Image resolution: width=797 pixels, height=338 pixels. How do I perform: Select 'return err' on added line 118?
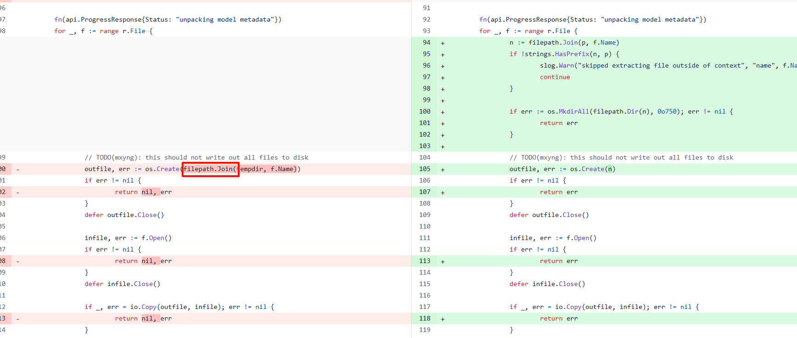(559, 318)
